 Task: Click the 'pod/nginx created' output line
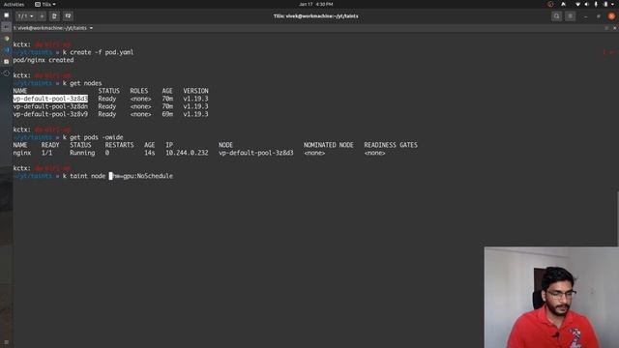44,60
